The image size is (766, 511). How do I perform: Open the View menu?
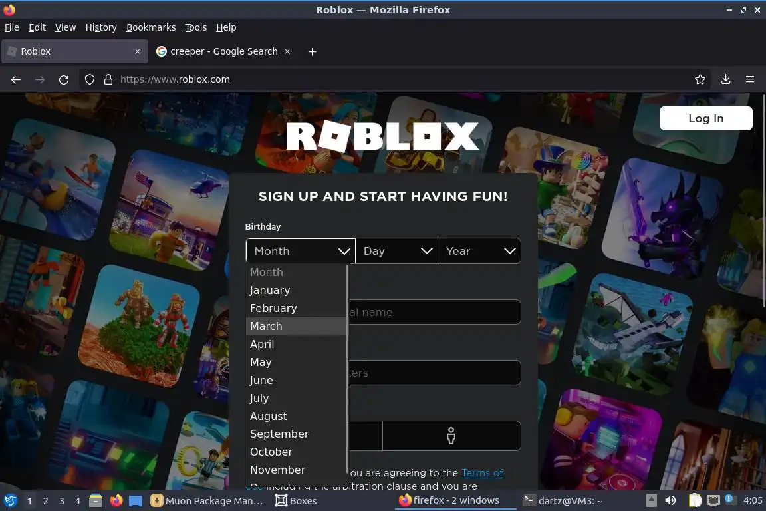pyautogui.click(x=65, y=27)
